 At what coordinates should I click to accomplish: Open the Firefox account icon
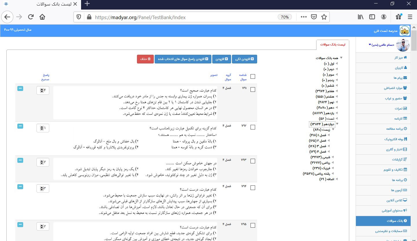[384, 17]
